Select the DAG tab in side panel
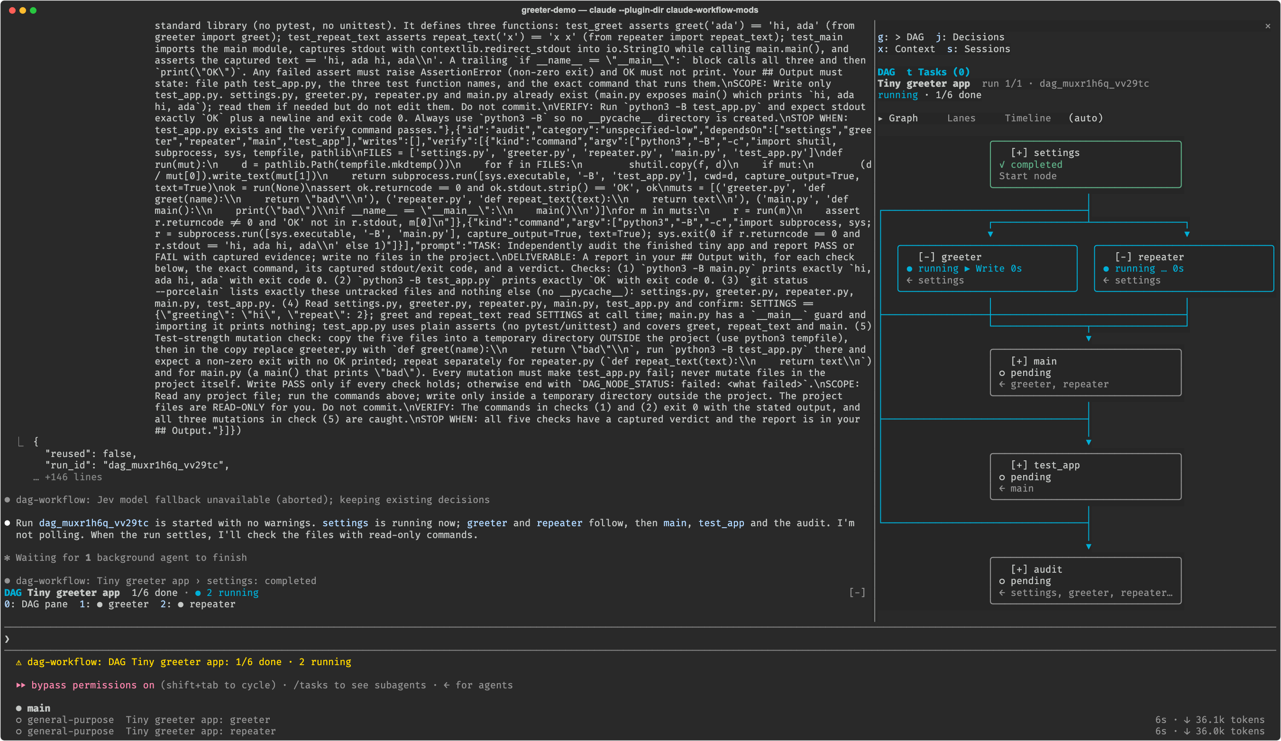The height and width of the screenshot is (741, 1281). point(886,72)
